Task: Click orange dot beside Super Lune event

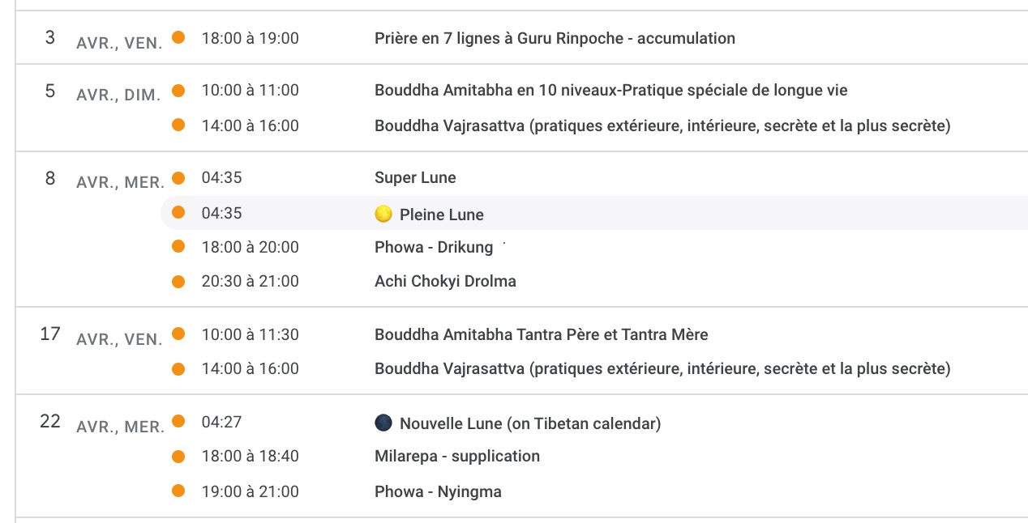Action: tap(178, 177)
